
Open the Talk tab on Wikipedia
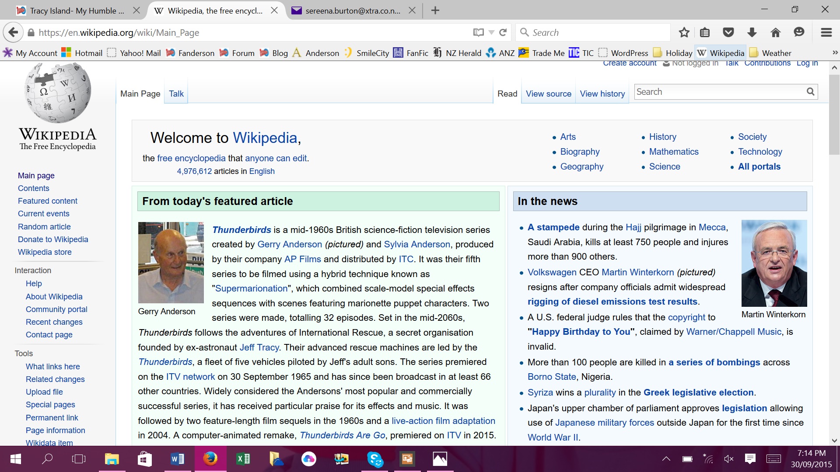click(176, 94)
